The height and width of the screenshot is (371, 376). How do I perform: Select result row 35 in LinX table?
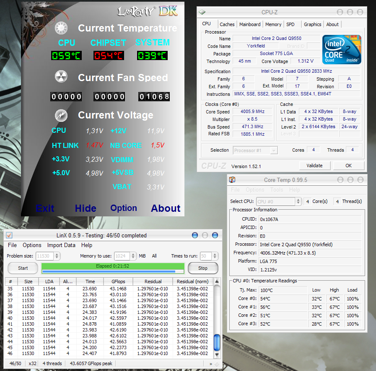(x=109, y=289)
